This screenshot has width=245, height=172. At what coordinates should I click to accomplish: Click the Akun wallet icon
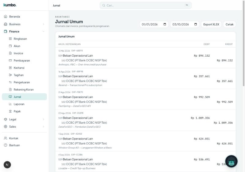pos(10,46)
